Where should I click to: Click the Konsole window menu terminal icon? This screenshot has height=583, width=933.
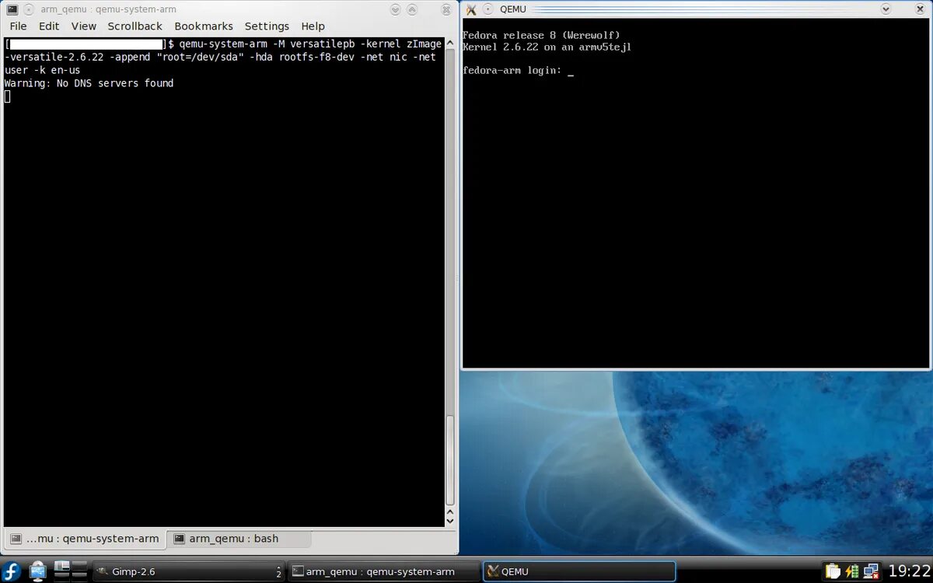coord(12,9)
